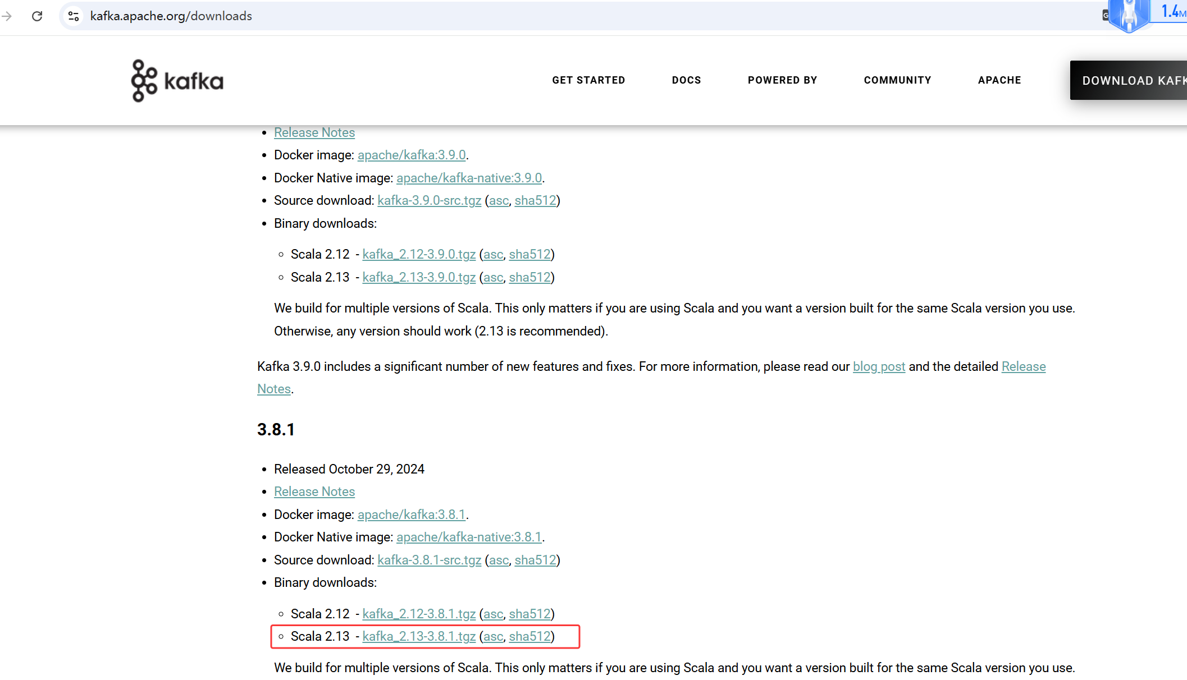Download kafka_2.12-3.9.0.tgz binary
The width and height of the screenshot is (1187, 680).
pyautogui.click(x=419, y=254)
